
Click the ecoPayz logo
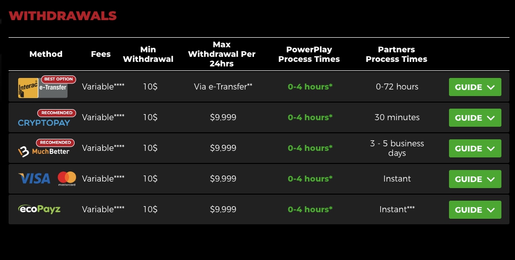(x=39, y=209)
